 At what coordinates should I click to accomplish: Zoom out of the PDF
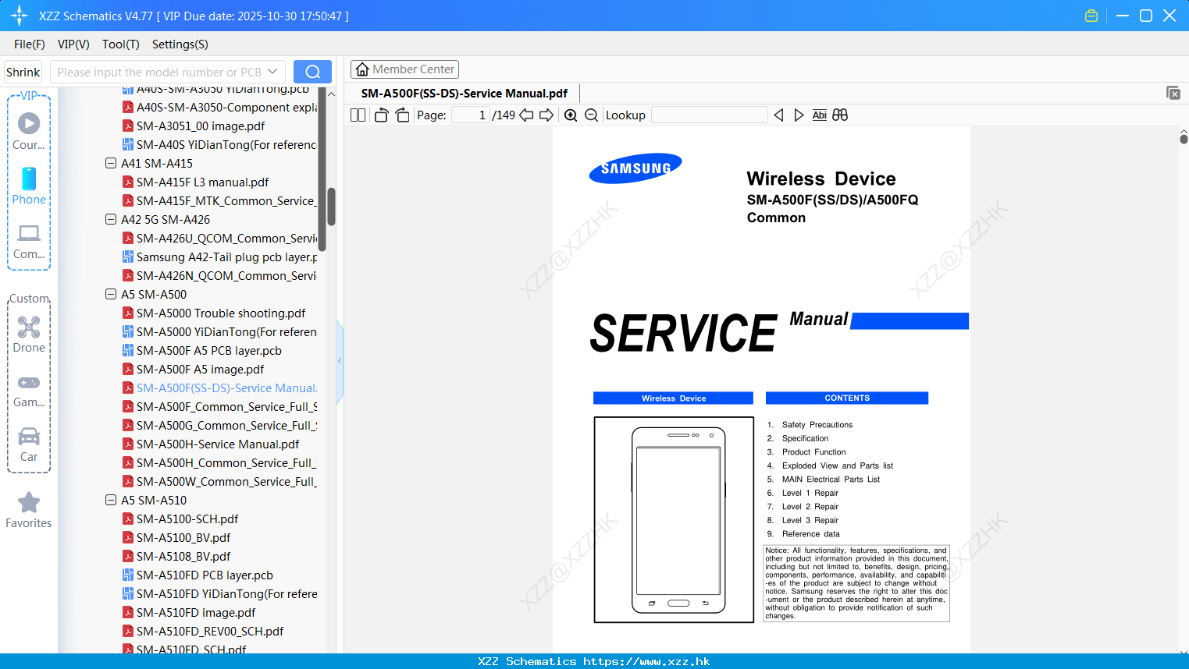(592, 115)
